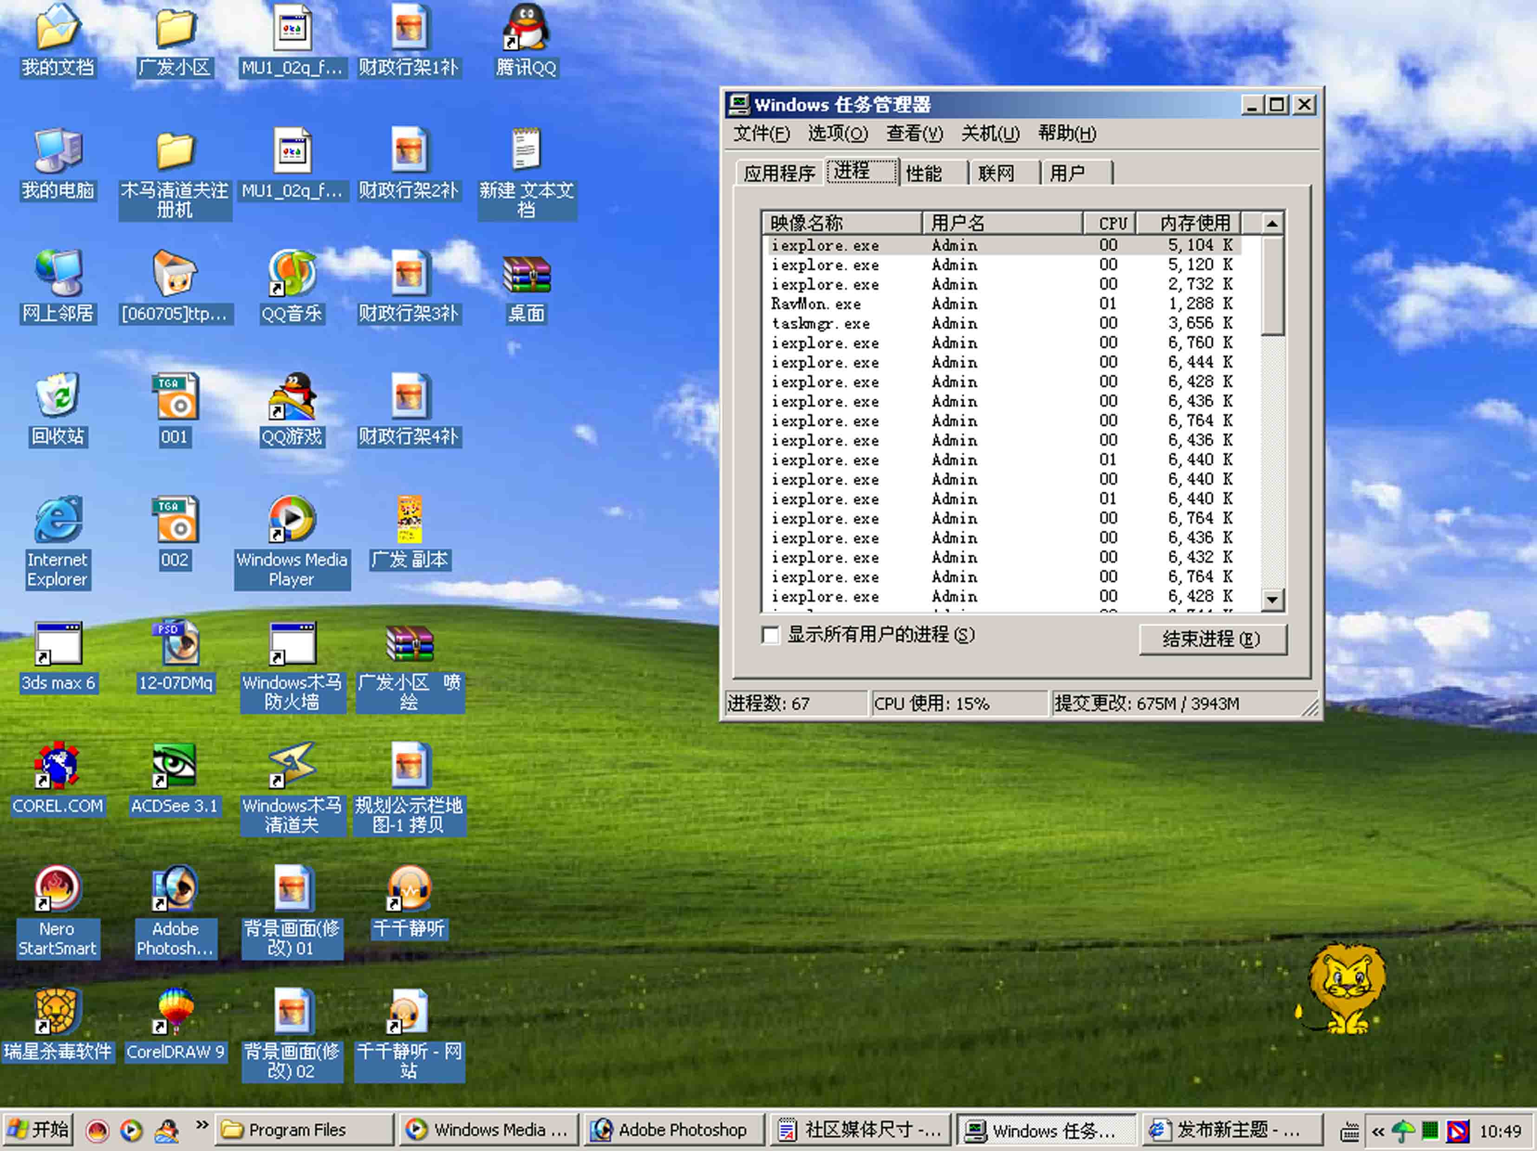1537x1151 pixels.
Task: Select the 回收站 recycle bin icon
Action: click(58, 397)
